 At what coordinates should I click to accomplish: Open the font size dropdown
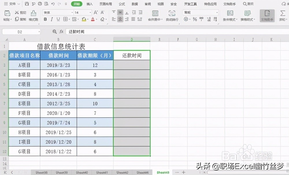coord(90,13)
